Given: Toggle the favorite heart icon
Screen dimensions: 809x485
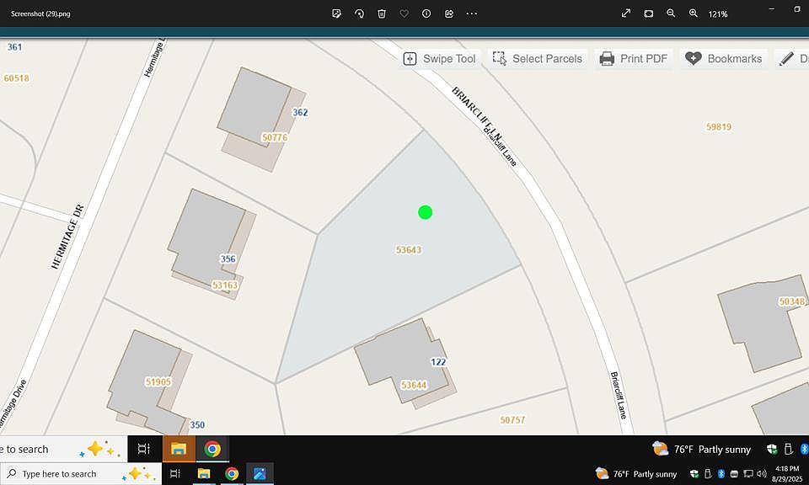Looking at the screenshot, I should pos(404,13).
